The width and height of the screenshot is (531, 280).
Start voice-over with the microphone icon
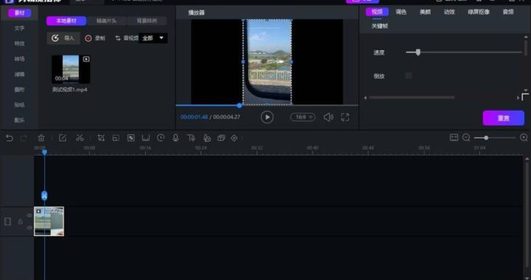[x=176, y=138]
